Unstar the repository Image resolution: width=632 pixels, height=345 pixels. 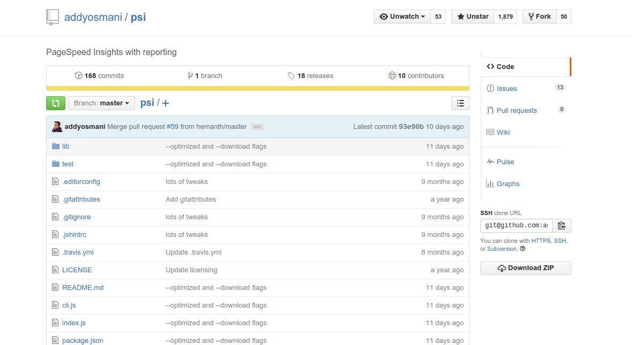[x=473, y=17]
